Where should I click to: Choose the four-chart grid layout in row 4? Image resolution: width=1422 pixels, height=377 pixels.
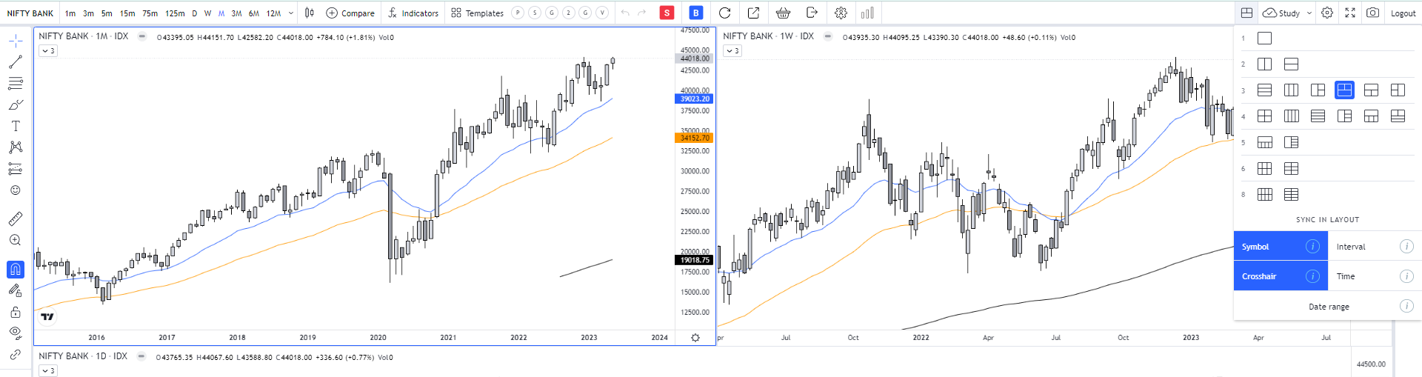click(1264, 116)
